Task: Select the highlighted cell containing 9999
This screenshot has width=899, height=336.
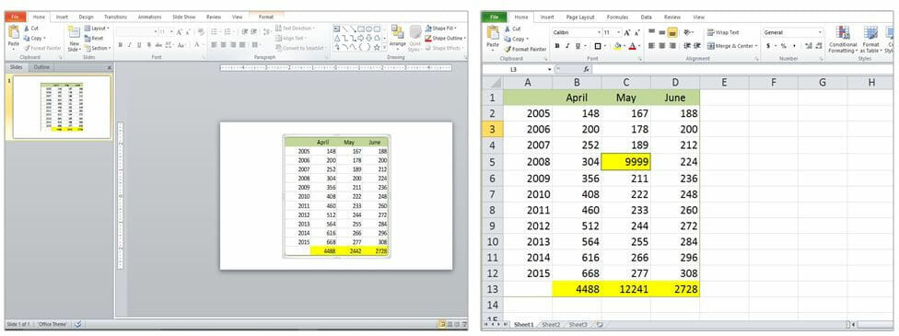Action: [x=626, y=162]
